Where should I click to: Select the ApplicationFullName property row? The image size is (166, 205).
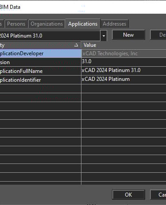click(40, 71)
